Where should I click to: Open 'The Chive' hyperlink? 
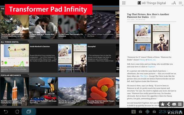pos(144,76)
